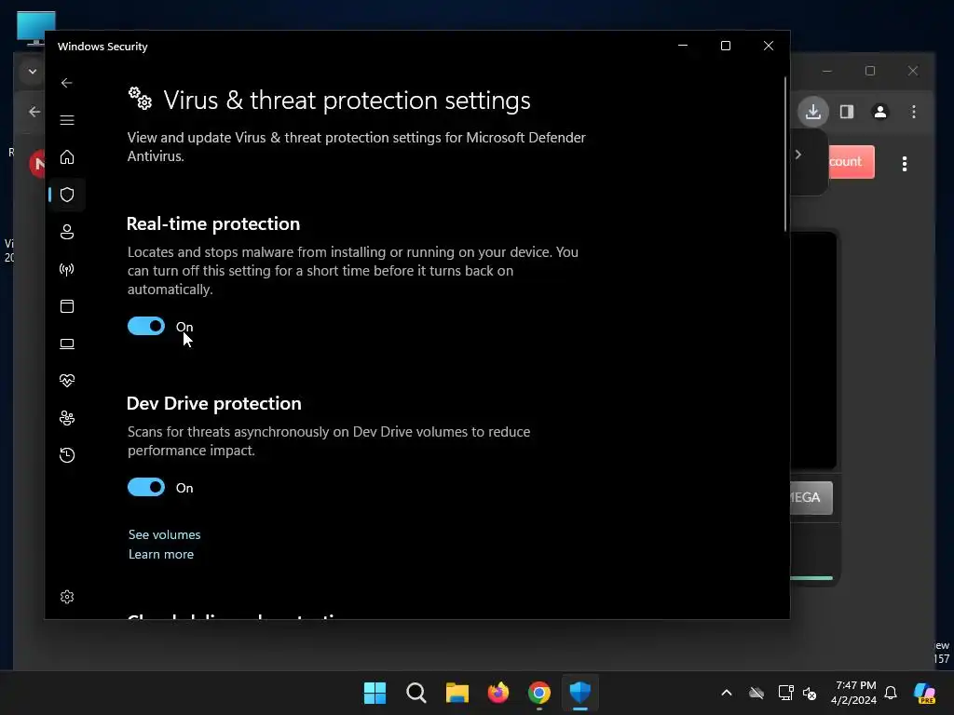
Task: Open Chrome downloads icon behind window
Action: (x=813, y=112)
